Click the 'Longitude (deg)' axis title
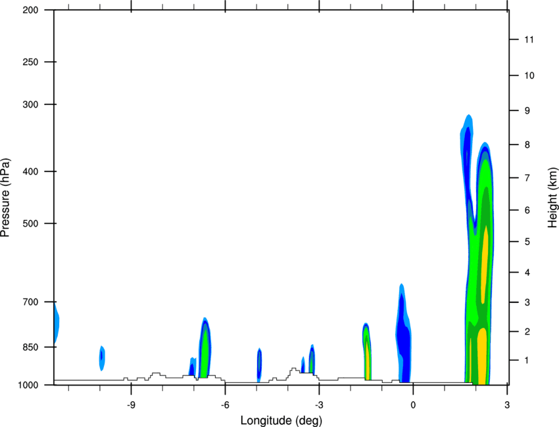The image size is (559, 427). pyautogui.click(x=281, y=420)
